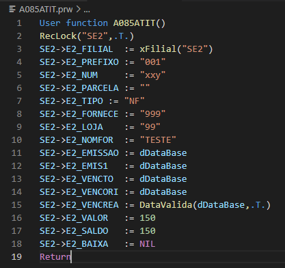285x268 pixels.
Task: Click the 'function' keyword on line 1
Action: (x=87, y=23)
